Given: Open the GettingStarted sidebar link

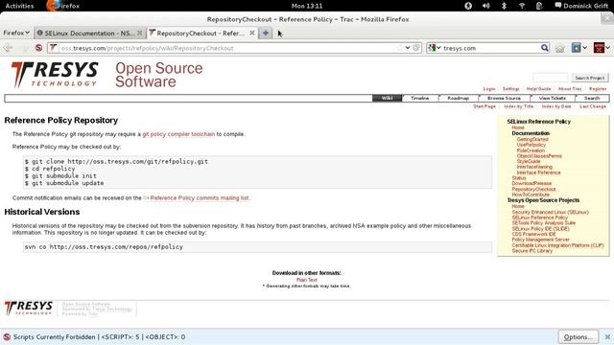Looking at the screenshot, I should tap(532, 139).
